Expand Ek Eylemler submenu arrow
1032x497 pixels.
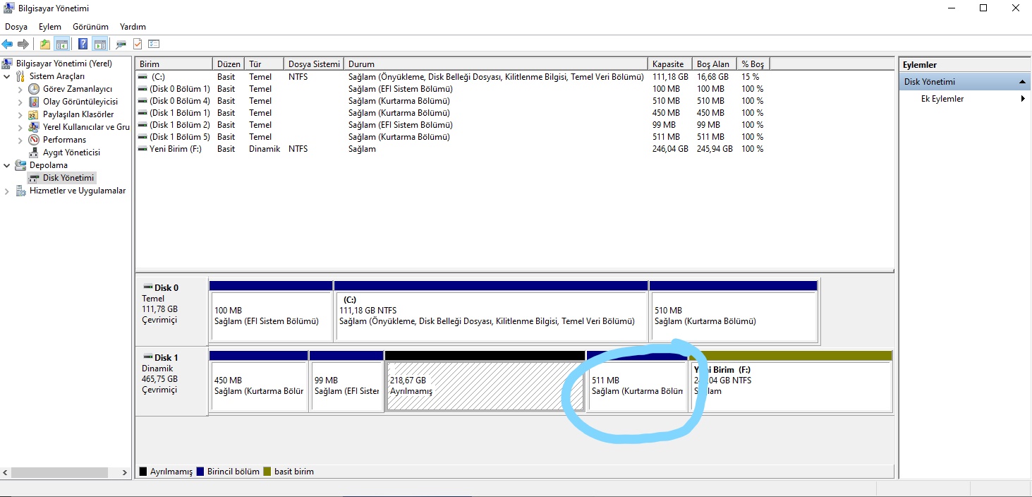[1023, 99]
